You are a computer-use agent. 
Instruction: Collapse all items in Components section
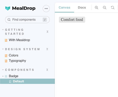tap(47, 70)
